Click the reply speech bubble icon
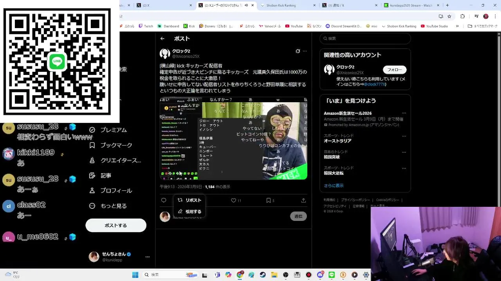Image resolution: width=501 pixels, height=281 pixels. coord(164,200)
